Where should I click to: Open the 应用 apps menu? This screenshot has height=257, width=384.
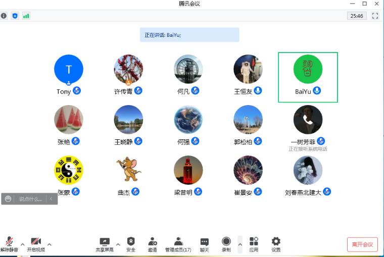coord(254,243)
